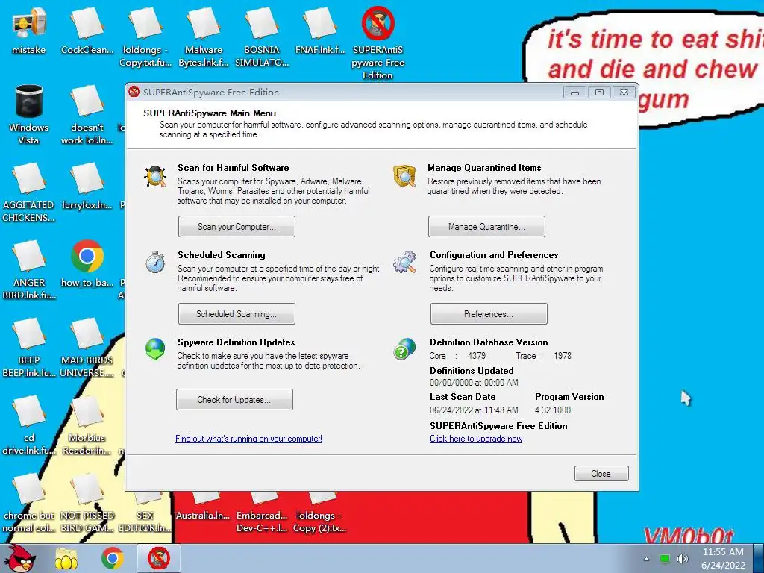Click the Check for Updates button
Screen dimensions: 764x573
pyautogui.click(x=234, y=400)
